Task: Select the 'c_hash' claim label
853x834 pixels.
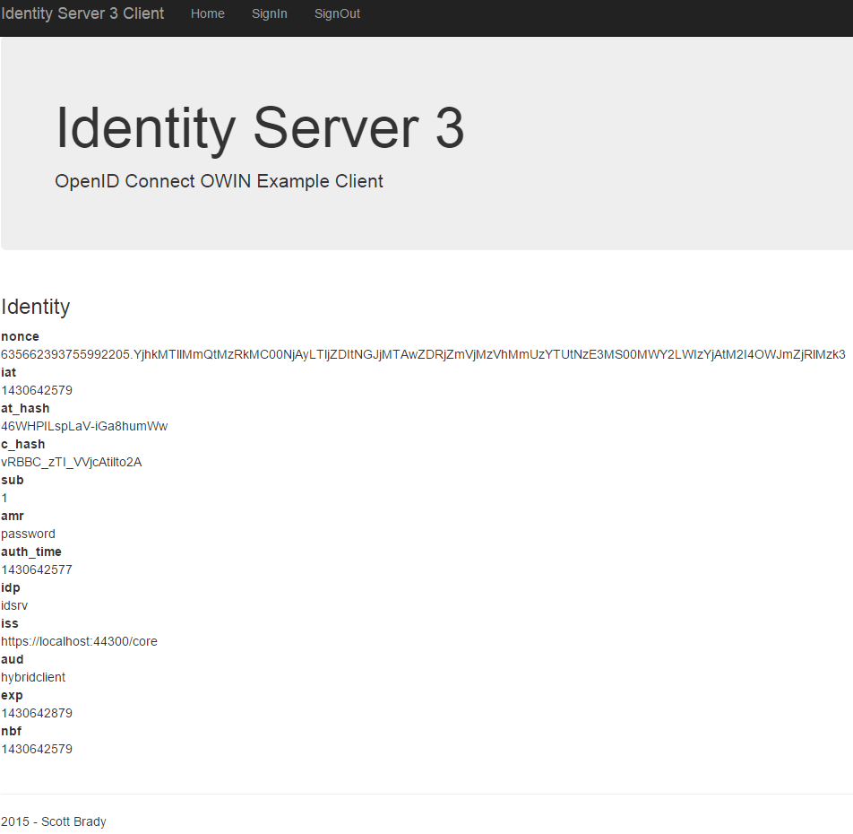Action: (x=23, y=444)
